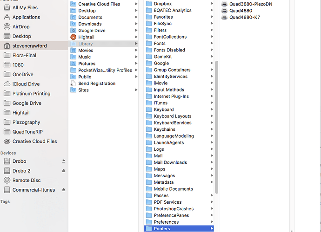Screen dimensions: 321x232
Task: Open Platinum Printing sidebar folder
Action: [31, 94]
